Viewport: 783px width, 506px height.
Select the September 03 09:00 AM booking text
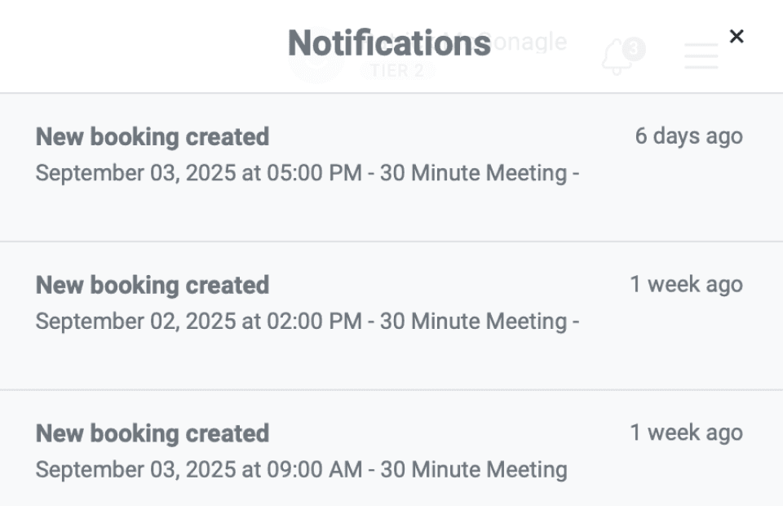(301, 469)
